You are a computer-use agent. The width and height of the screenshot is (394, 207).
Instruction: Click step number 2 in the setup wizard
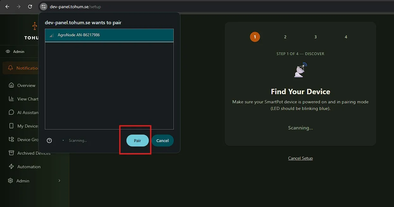[285, 37]
